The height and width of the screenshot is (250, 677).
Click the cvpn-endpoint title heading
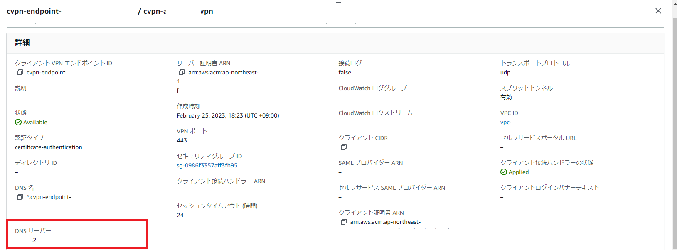[34, 11]
